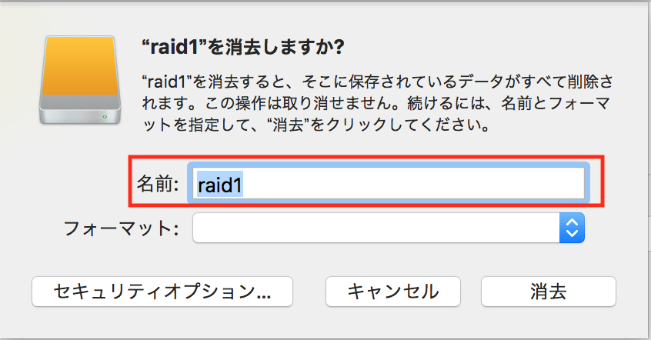The height and width of the screenshot is (340, 651).
Task: Click the last description line mentioning “消去”をクリック
Action: 316,125
